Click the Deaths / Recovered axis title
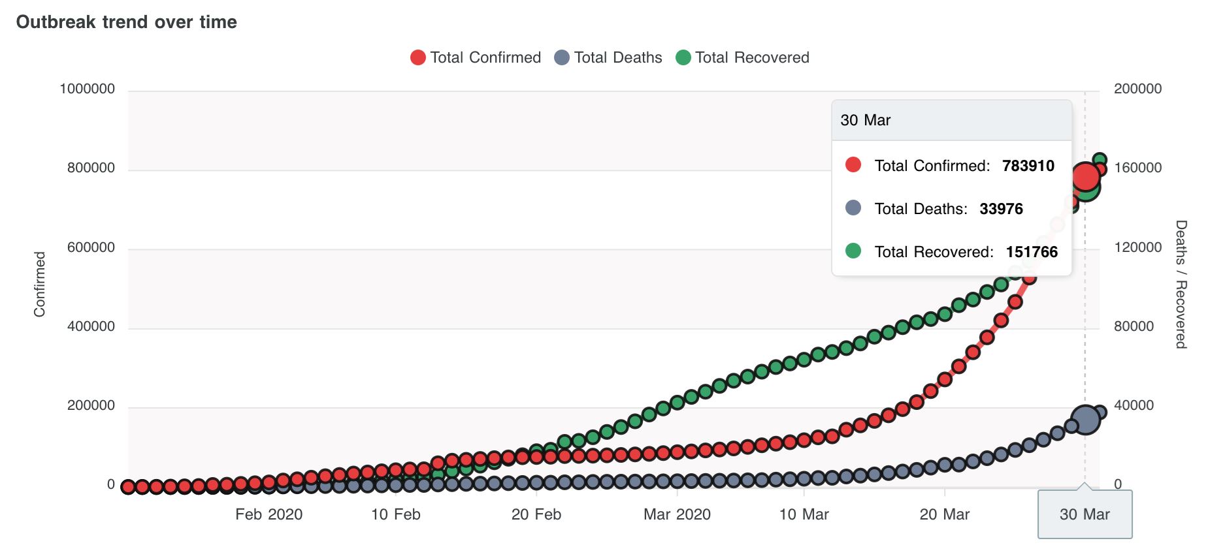Image resolution: width=1223 pixels, height=560 pixels. (x=1181, y=284)
